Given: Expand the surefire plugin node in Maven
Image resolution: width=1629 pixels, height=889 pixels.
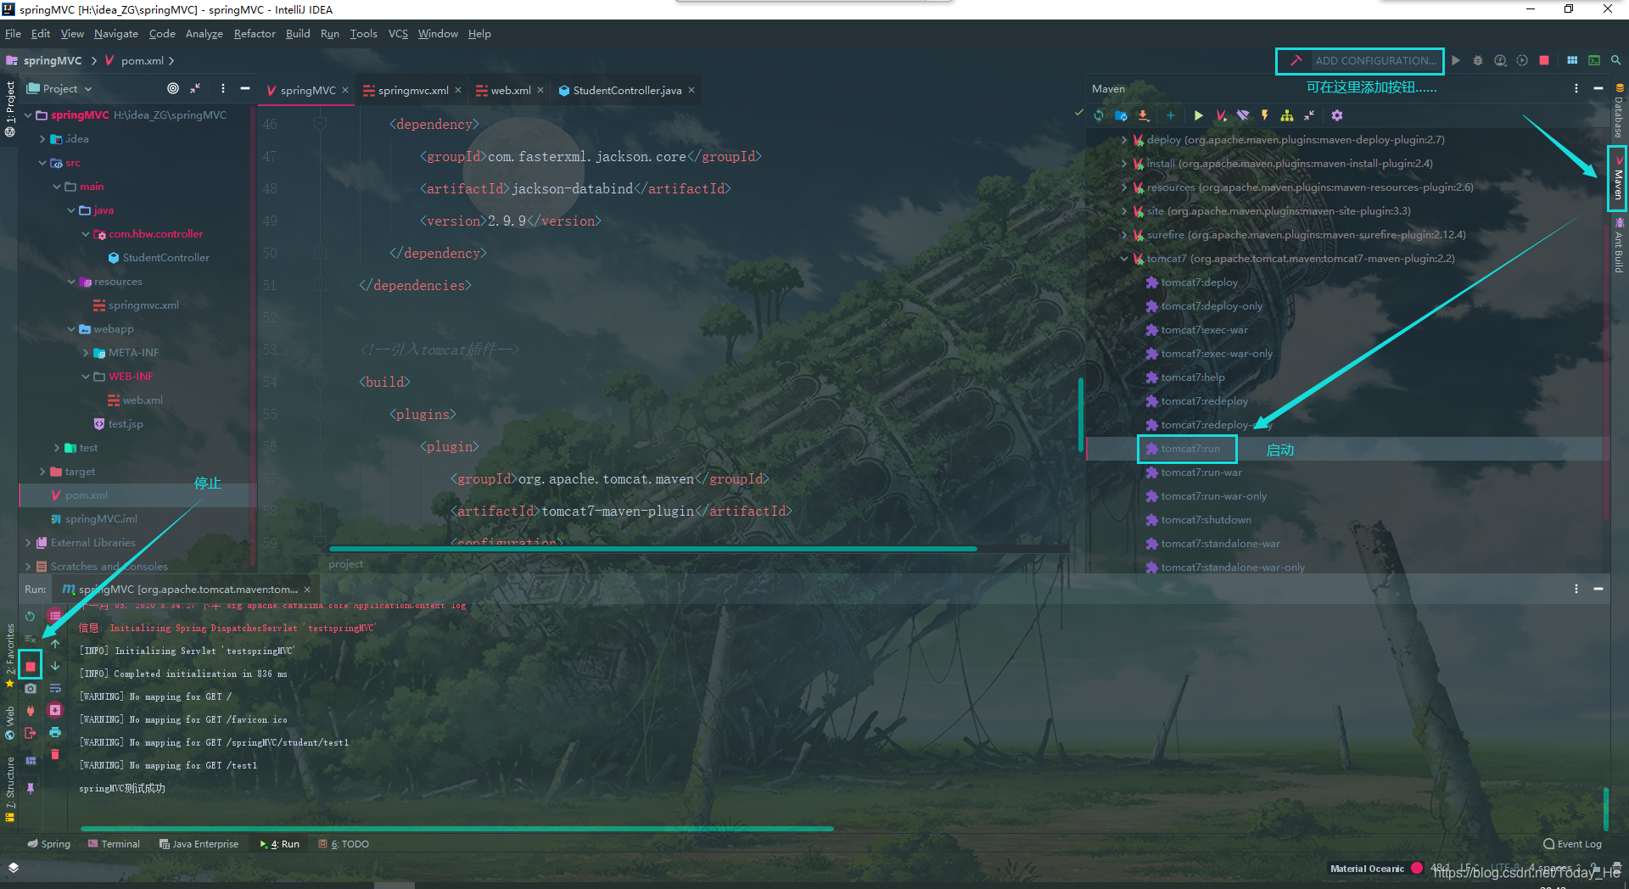Looking at the screenshot, I should pos(1124,235).
